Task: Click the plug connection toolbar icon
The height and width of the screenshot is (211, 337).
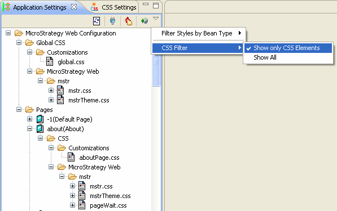Action: [x=112, y=21]
